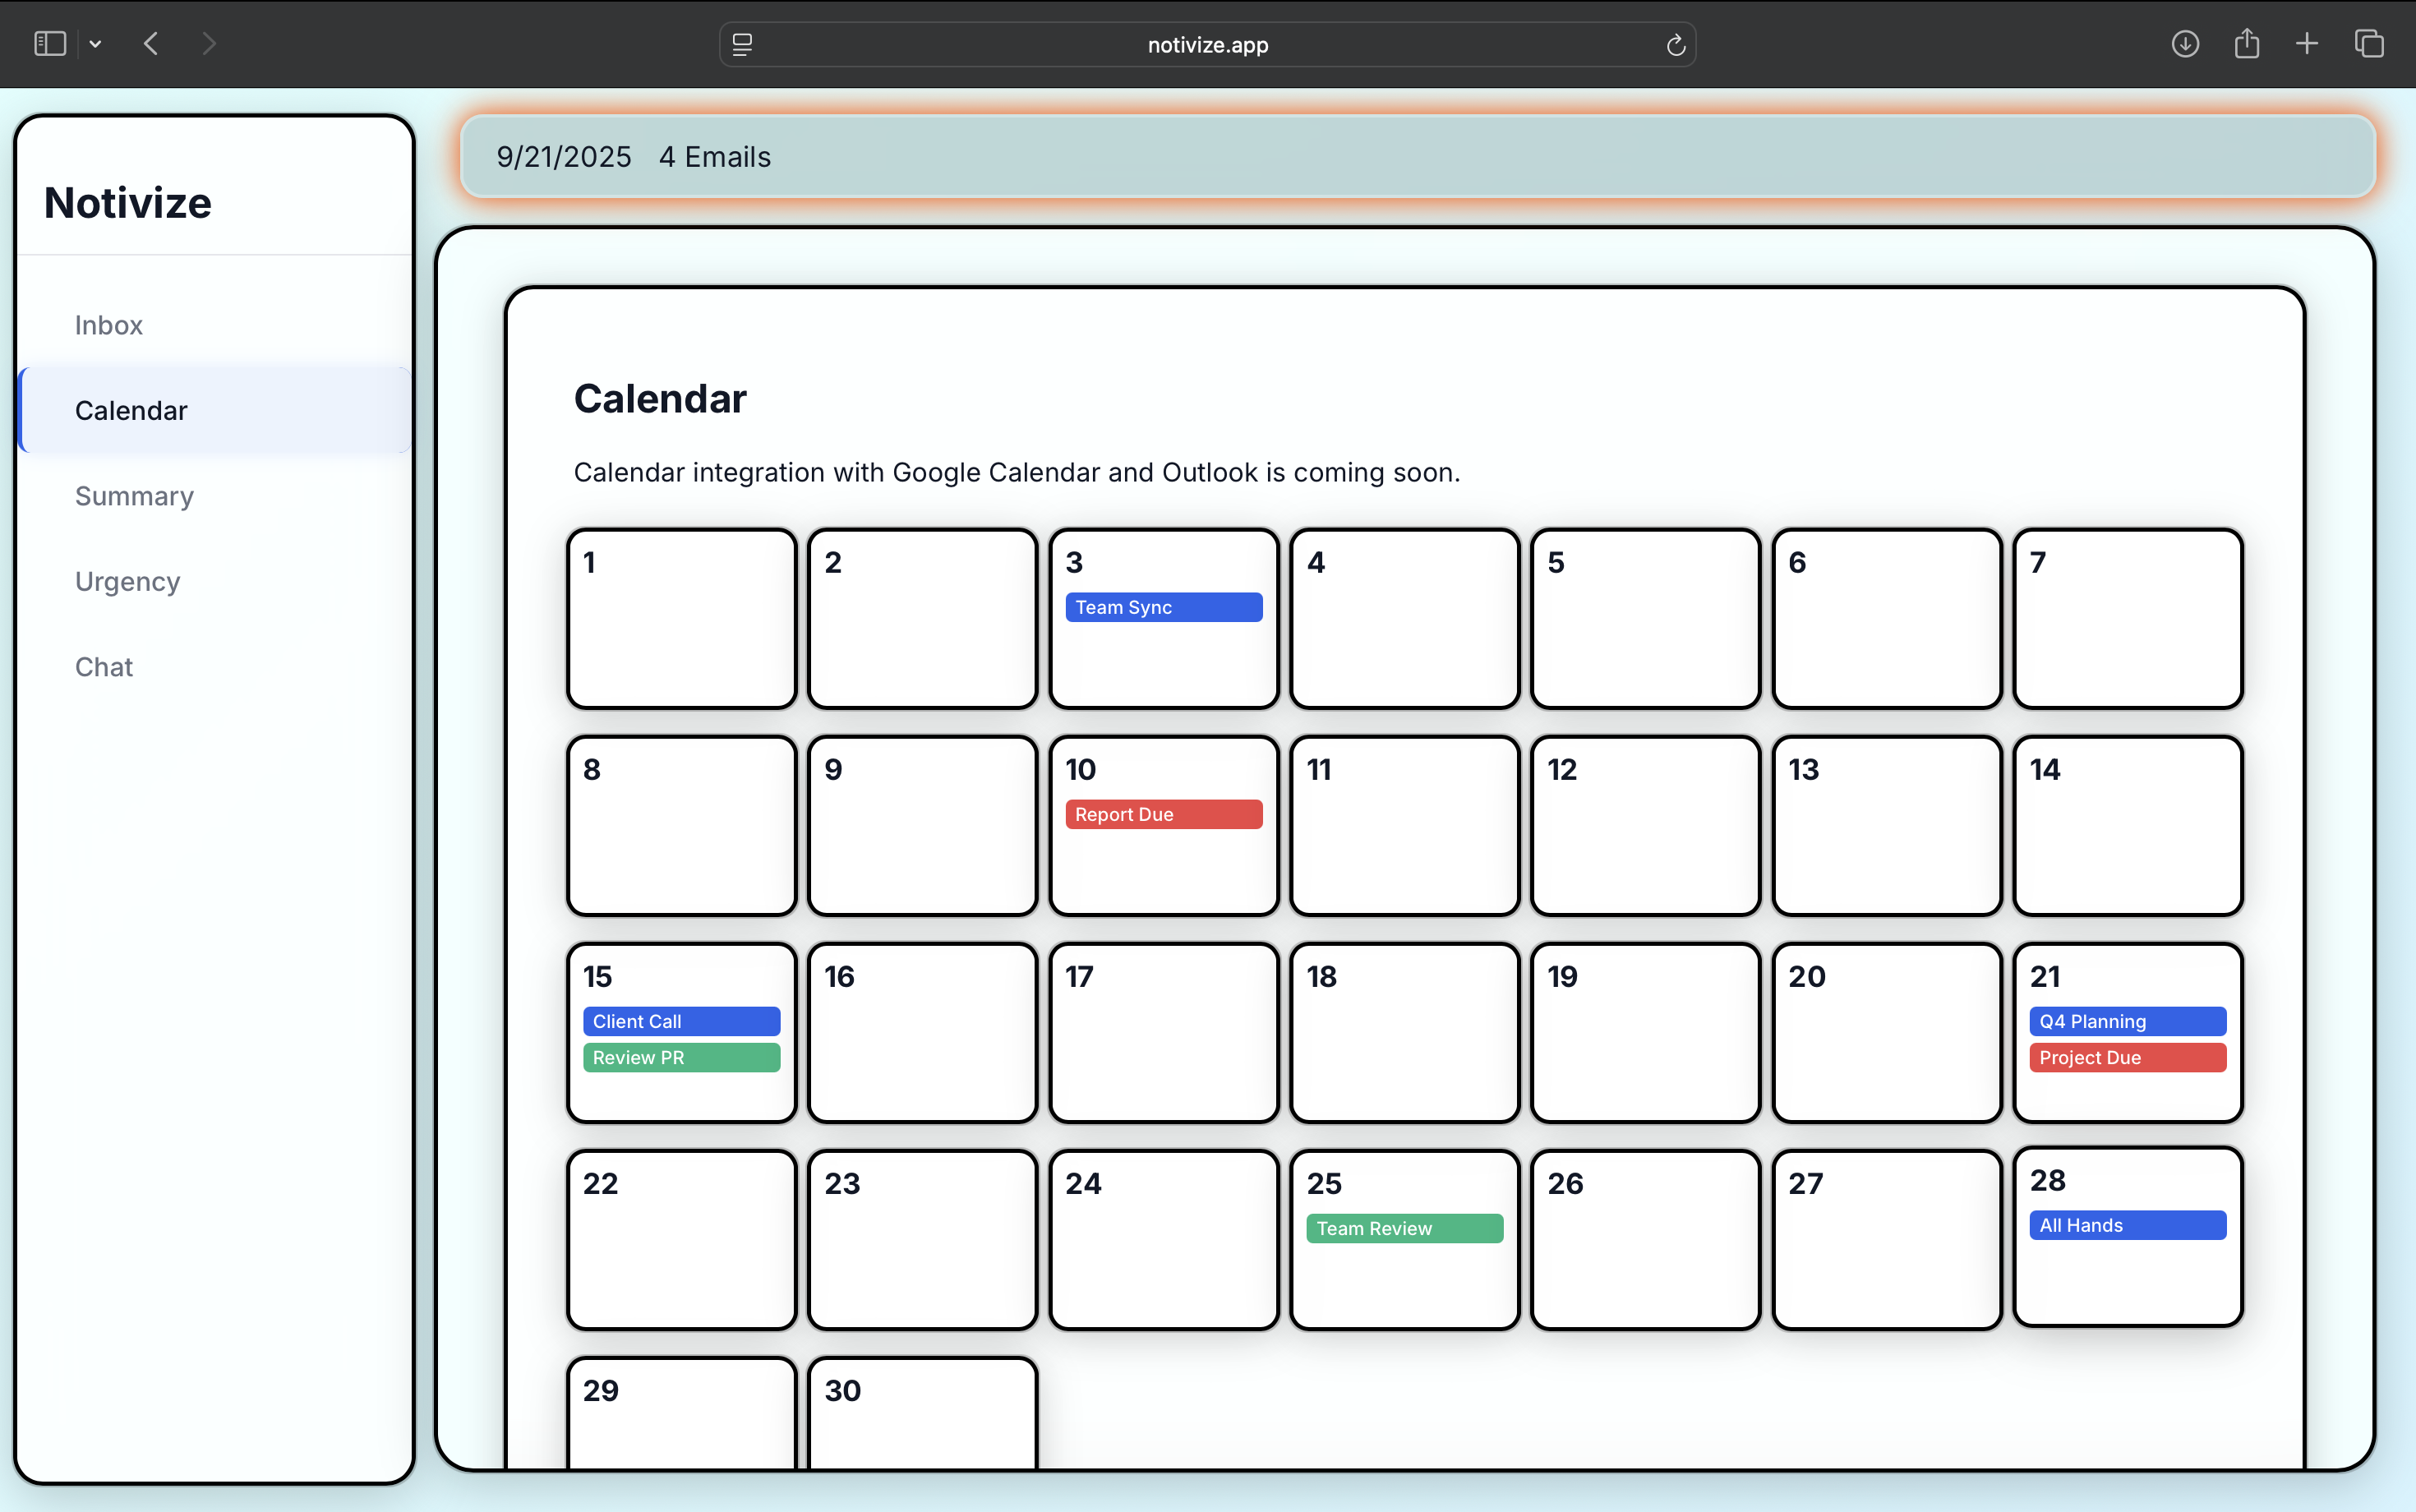Show tab overview icon
The image size is (2416, 1512).
pos(2369,44)
